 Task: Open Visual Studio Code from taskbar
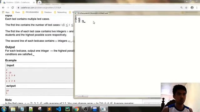pyautogui.click(x=58, y=109)
